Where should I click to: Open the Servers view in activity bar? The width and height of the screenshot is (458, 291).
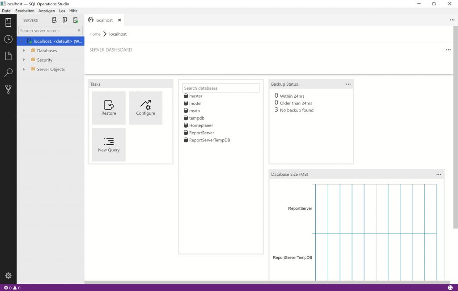click(8, 22)
